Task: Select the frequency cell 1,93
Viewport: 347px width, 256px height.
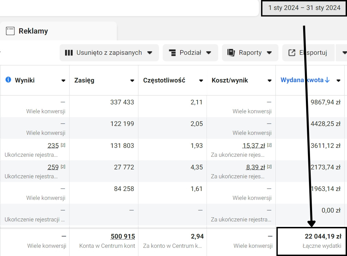Action: pyautogui.click(x=197, y=146)
